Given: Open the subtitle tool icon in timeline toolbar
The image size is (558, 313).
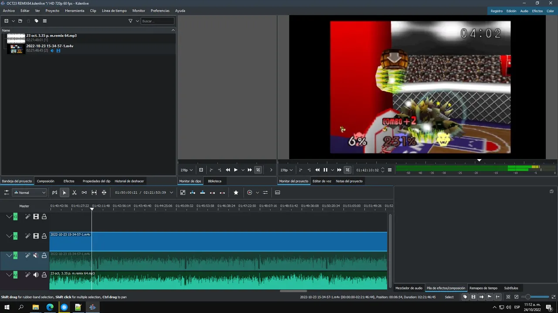Looking at the screenshot, I should (x=277, y=193).
